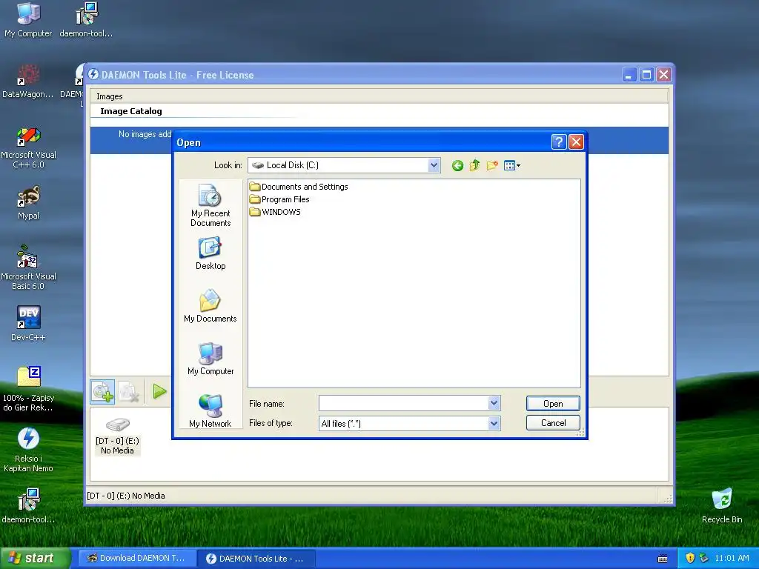Click DAEMON Tools Lite taskbar button
The width and height of the screenshot is (759, 569).
(x=256, y=559)
